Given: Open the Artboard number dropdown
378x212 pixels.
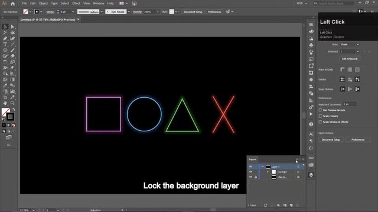Looking at the screenshot, I should pyautogui.click(x=350, y=51).
